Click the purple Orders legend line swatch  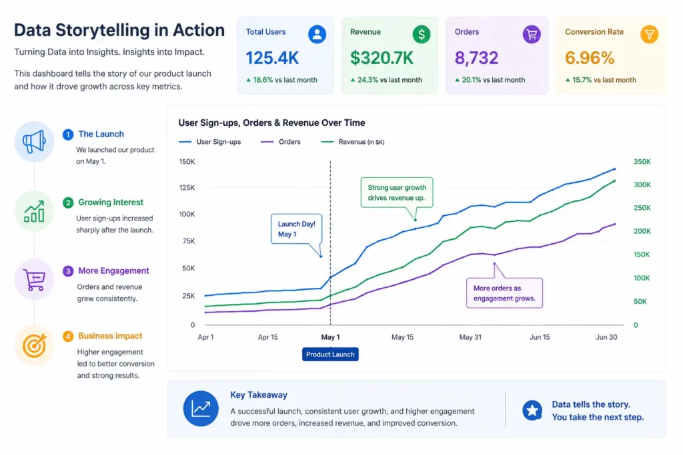[267, 142]
